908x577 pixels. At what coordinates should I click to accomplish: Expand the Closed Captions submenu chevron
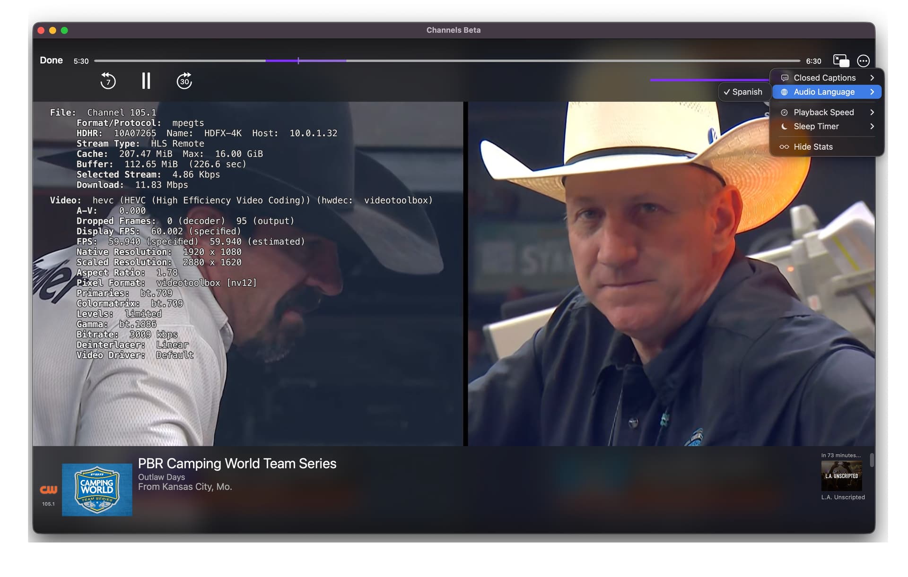click(x=872, y=78)
